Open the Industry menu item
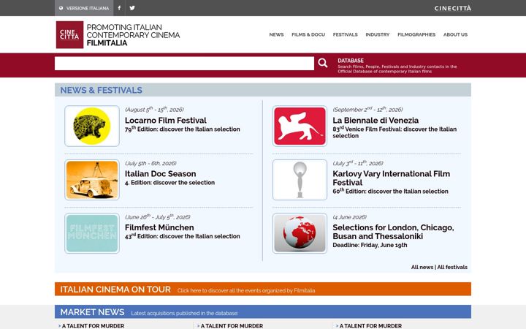 click(x=378, y=34)
